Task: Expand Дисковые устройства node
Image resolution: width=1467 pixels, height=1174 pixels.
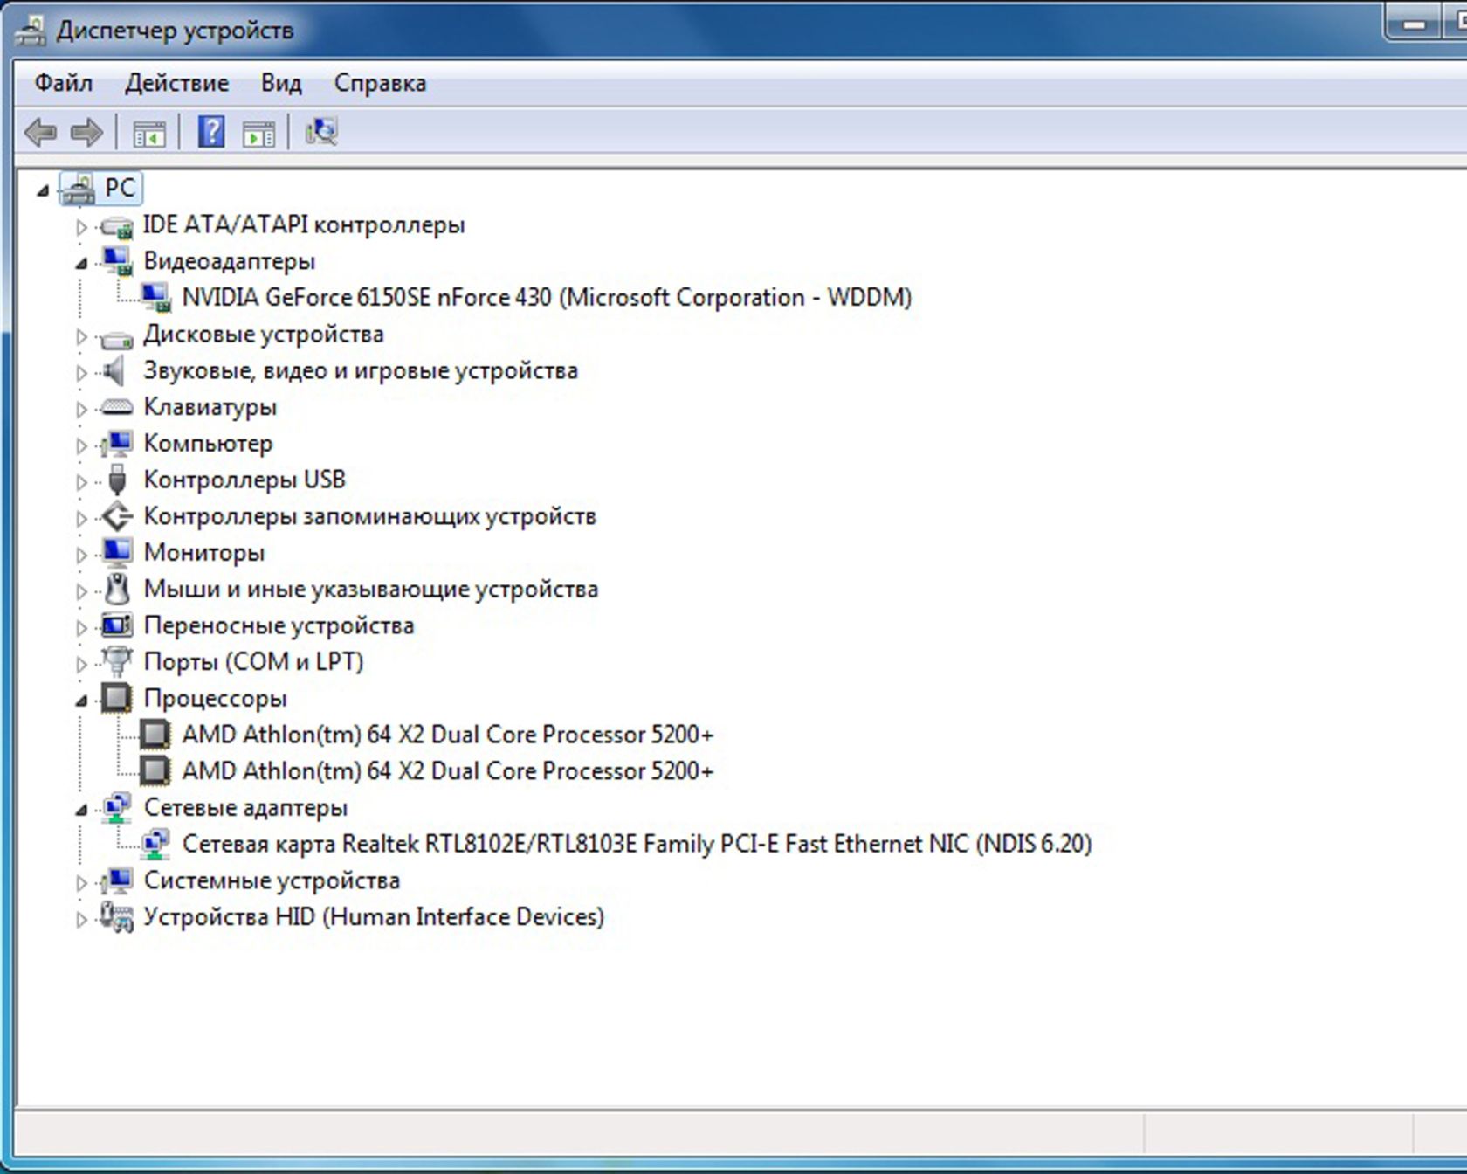Action: point(81,336)
